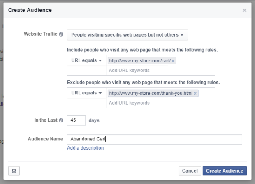Click the days label next to 45

[94, 120]
